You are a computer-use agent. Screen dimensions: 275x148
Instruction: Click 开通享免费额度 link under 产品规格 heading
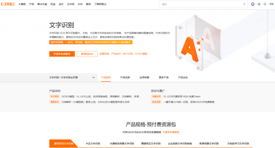(x=171, y=132)
